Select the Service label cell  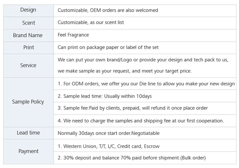[28, 65]
